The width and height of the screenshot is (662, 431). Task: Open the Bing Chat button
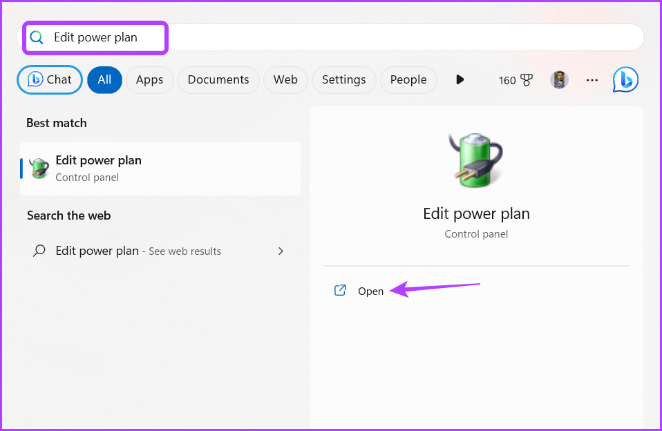point(50,80)
